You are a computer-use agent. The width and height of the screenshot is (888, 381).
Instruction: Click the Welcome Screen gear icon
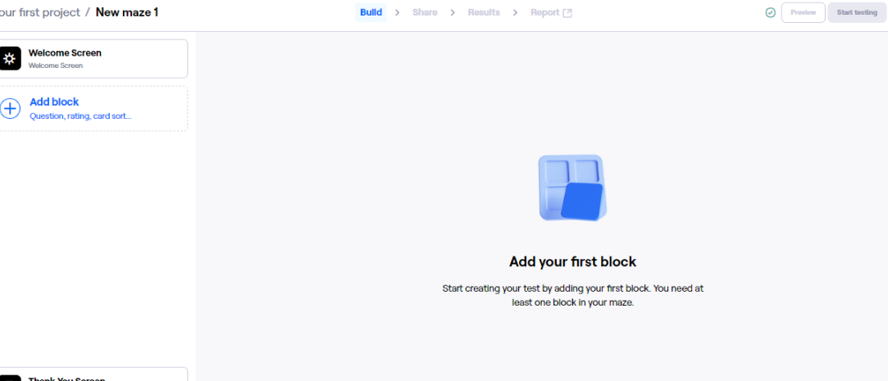click(10, 58)
